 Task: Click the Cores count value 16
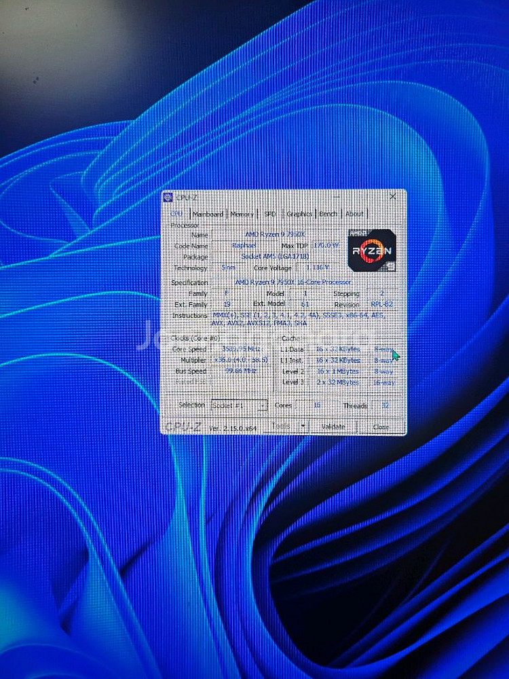pos(317,406)
